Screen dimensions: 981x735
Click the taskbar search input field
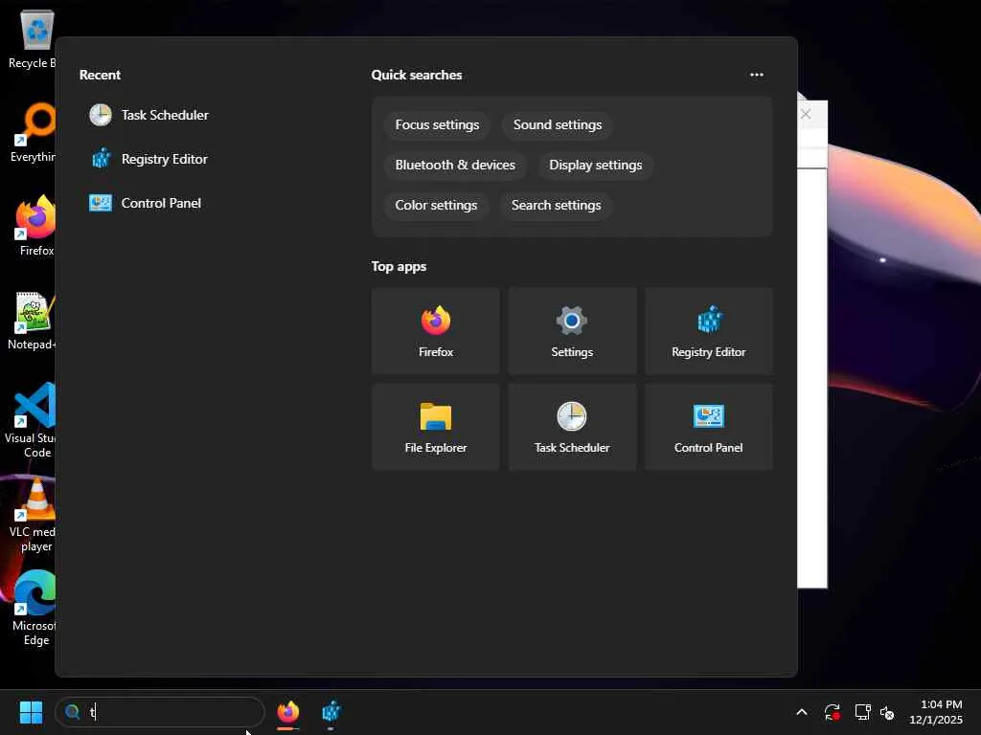coord(160,712)
